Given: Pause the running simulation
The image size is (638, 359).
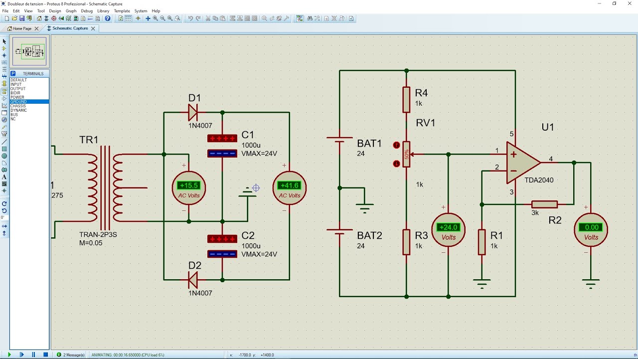Looking at the screenshot, I should tap(33, 355).
